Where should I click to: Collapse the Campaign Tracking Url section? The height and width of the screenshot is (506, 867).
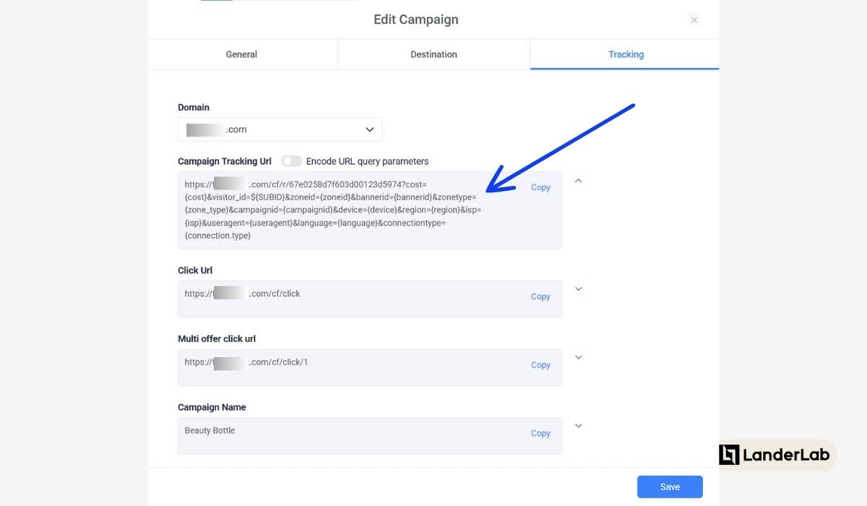tap(578, 181)
